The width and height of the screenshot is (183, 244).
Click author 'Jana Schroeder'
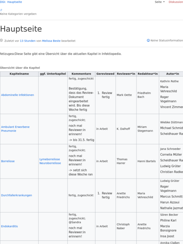tap(170, 149)
